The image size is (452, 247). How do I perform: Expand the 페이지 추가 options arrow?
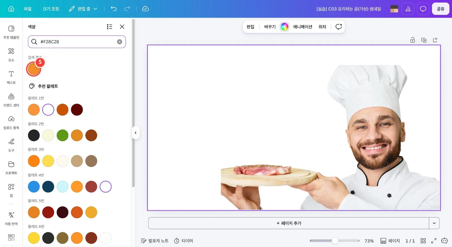(434, 223)
